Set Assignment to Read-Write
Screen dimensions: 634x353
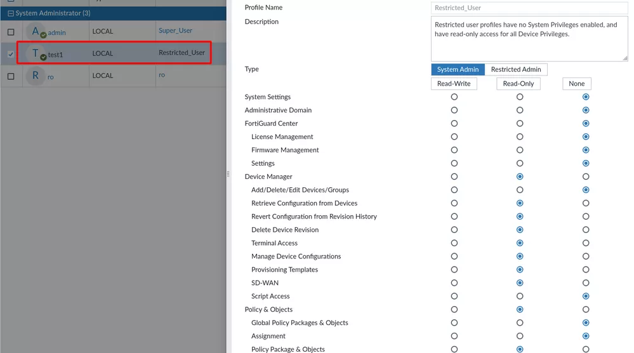454,336
